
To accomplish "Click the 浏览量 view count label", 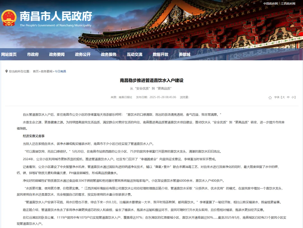I will (185, 97).
